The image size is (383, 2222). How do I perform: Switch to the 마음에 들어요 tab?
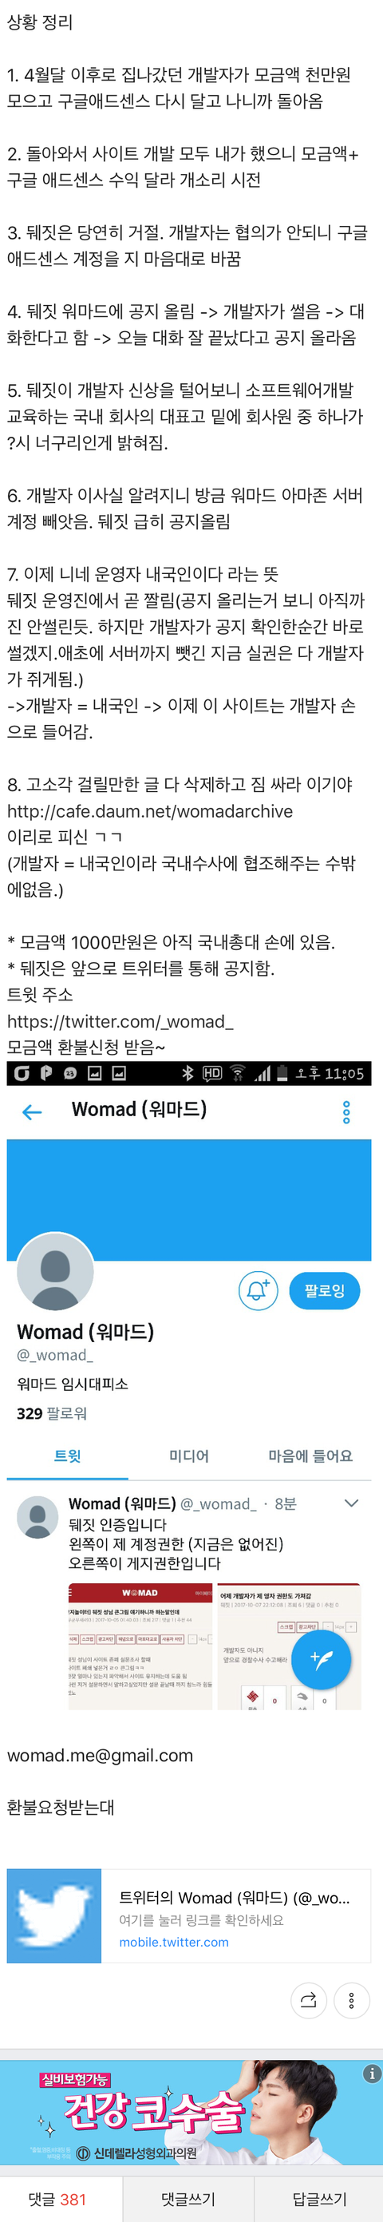tap(310, 1456)
